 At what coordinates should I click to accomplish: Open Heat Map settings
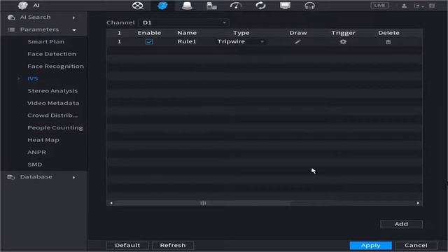click(43, 140)
